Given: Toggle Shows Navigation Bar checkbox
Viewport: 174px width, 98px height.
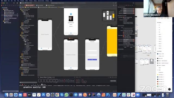Looking at the screenshot, I should pos(123,17).
